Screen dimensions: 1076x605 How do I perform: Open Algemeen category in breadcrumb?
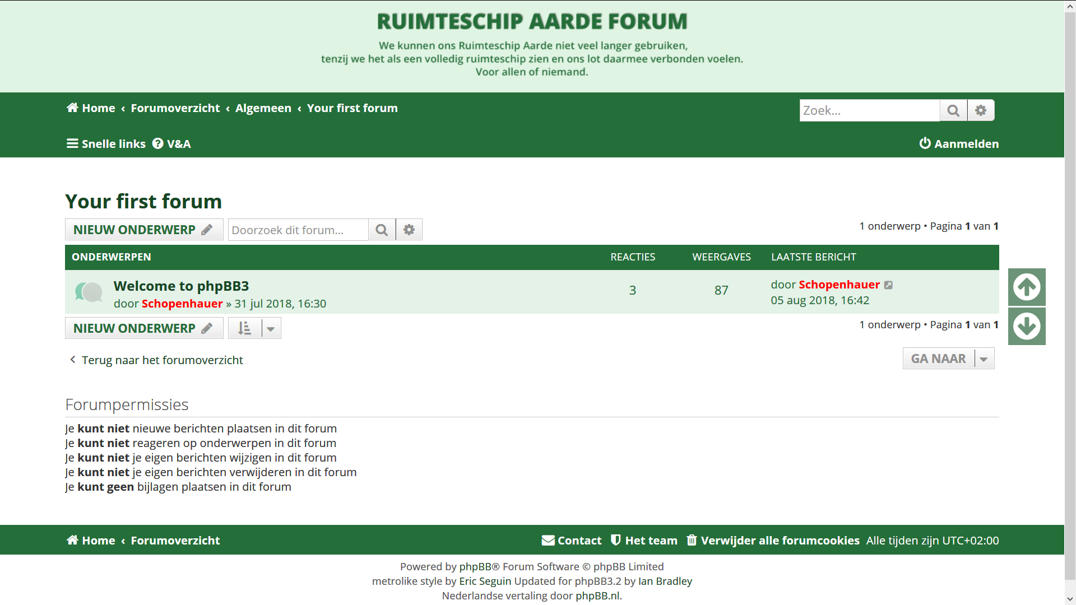pos(263,108)
